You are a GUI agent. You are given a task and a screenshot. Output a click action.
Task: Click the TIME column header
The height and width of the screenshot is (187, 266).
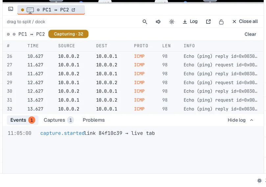click(33, 46)
